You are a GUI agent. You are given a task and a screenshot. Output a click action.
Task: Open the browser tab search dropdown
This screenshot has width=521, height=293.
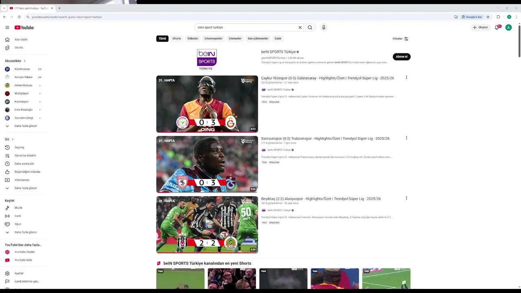tap(4, 8)
